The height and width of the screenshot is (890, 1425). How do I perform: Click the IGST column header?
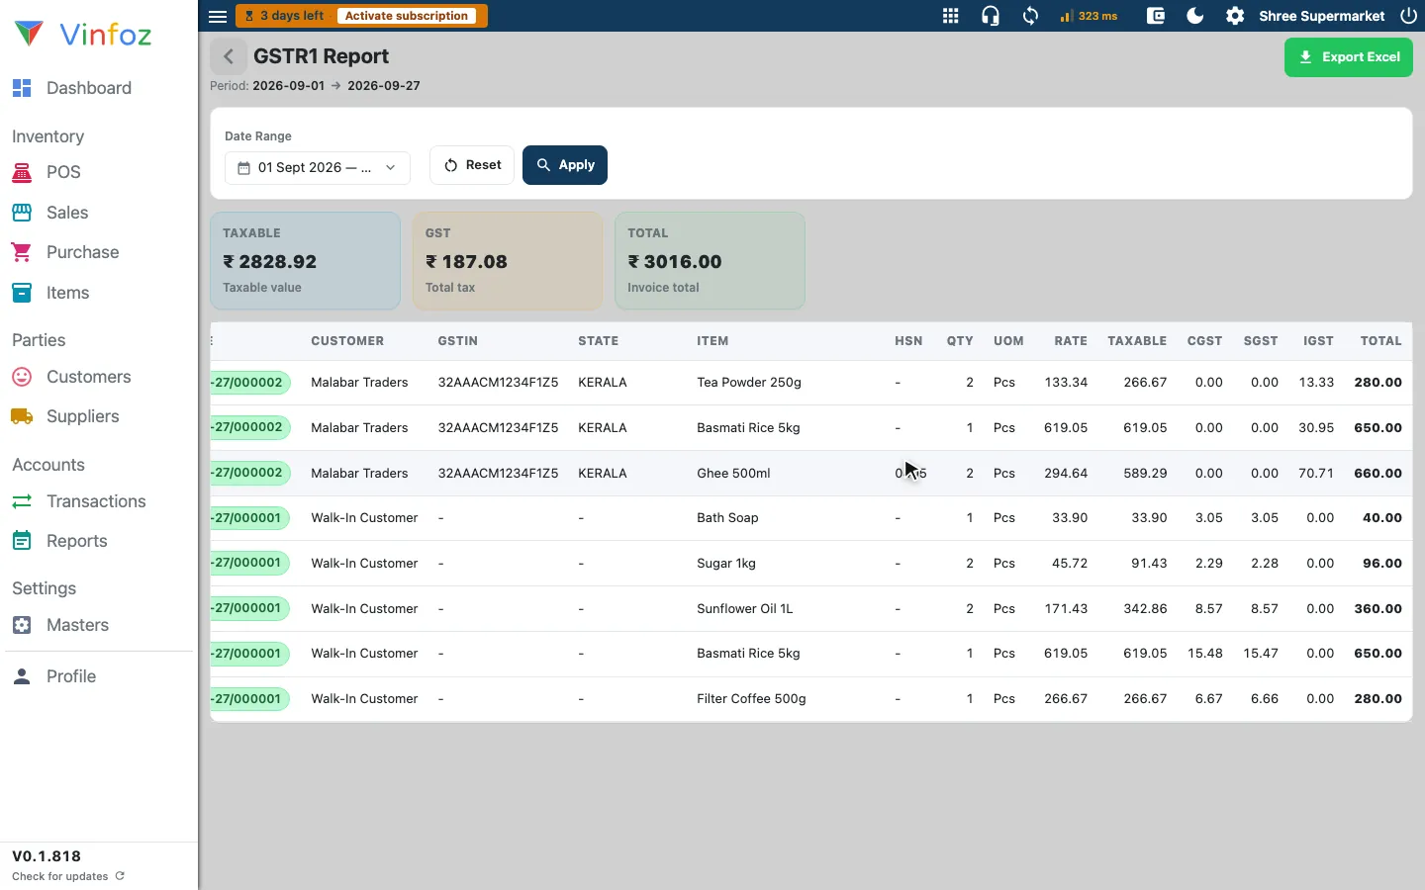click(1318, 341)
